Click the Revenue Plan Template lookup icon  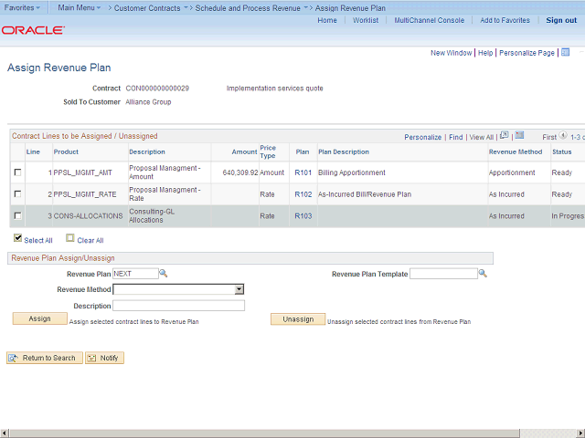tap(484, 274)
